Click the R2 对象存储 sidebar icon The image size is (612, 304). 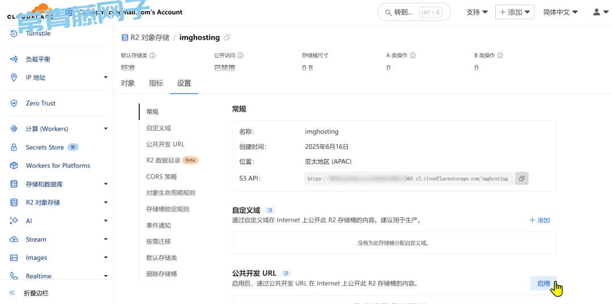pyautogui.click(x=14, y=203)
